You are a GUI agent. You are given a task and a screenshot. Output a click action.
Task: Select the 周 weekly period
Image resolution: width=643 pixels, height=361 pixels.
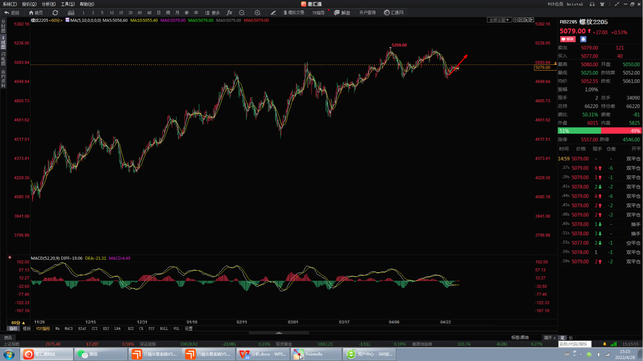tap(168, 13)
